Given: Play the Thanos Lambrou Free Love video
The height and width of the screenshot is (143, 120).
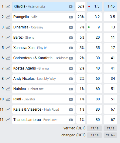Looking at the screenshot, I should 71,120.
